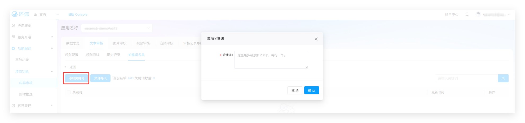
Task: Toggle the 关键词 select-all checkbox
Action: pyautogui.click(x=69, y=92)
